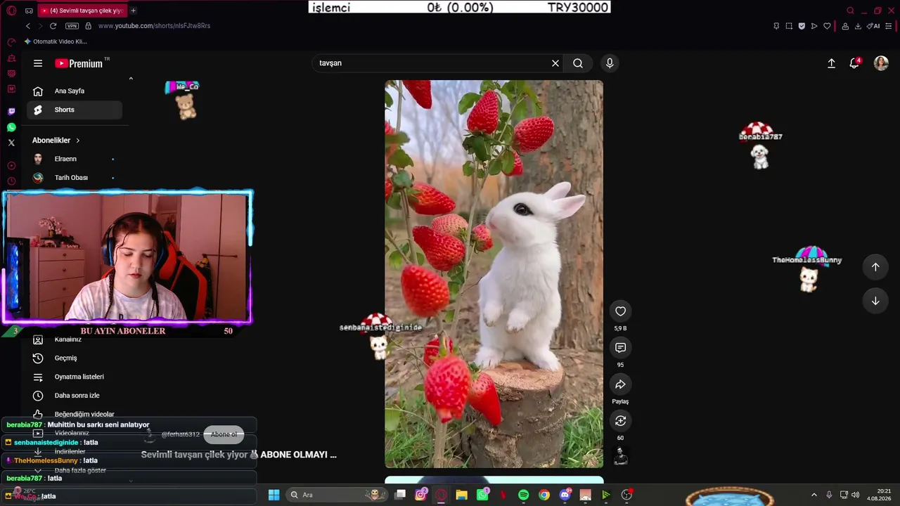Open Daha sonra izle list
The image size is (900, 506).
[75, 396]
